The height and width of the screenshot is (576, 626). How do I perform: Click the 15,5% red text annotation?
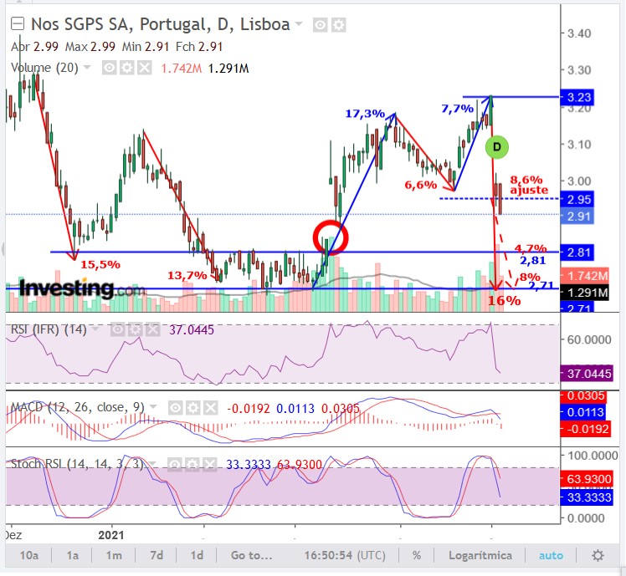[100, 264]
